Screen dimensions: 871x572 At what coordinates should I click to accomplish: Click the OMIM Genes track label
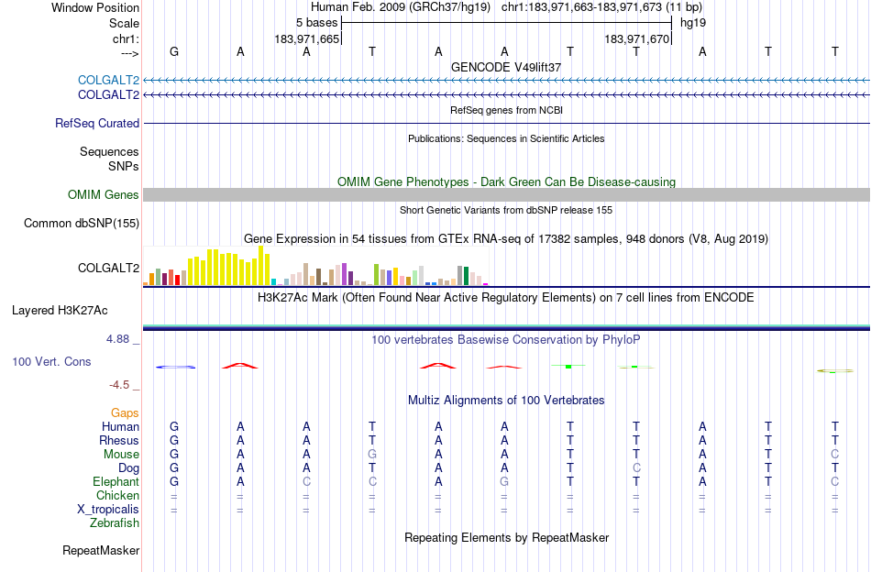[104, 195]
